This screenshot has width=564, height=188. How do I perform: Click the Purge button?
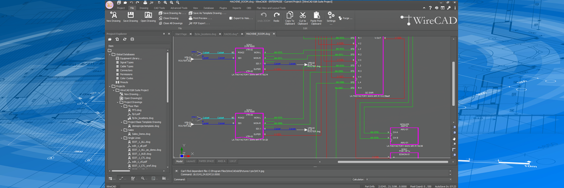[345, 18]
